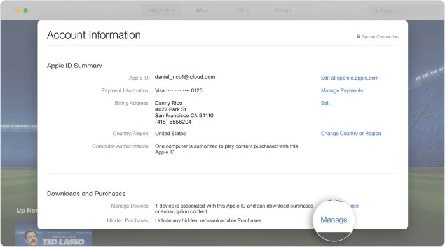This screenshot has height=247, width=445.
Task: Click the Apple ID Summary heading
Action: [x=74, y=66]
